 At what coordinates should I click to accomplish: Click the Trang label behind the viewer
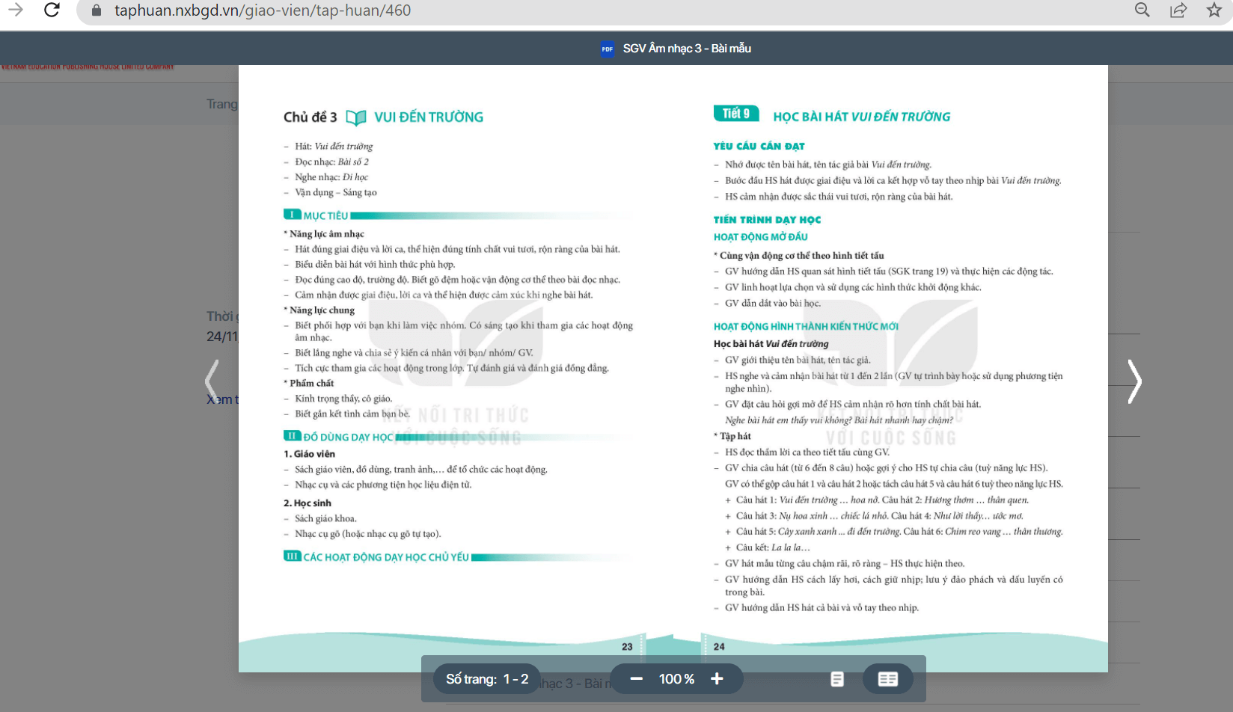point(222,104)
